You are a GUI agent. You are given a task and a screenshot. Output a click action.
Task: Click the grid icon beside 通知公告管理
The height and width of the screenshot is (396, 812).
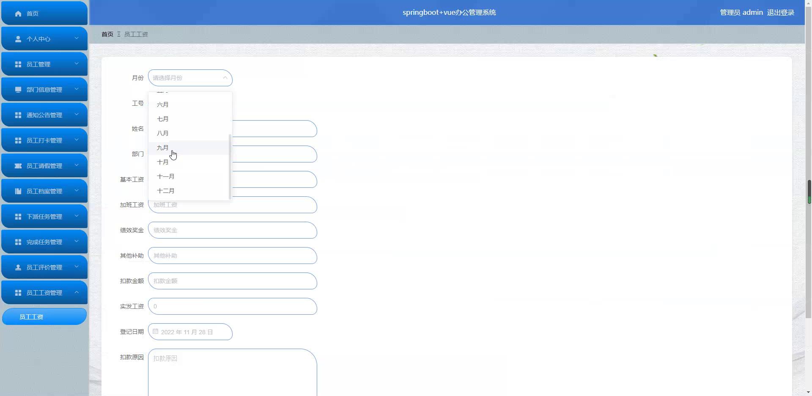tap(18, 115)
